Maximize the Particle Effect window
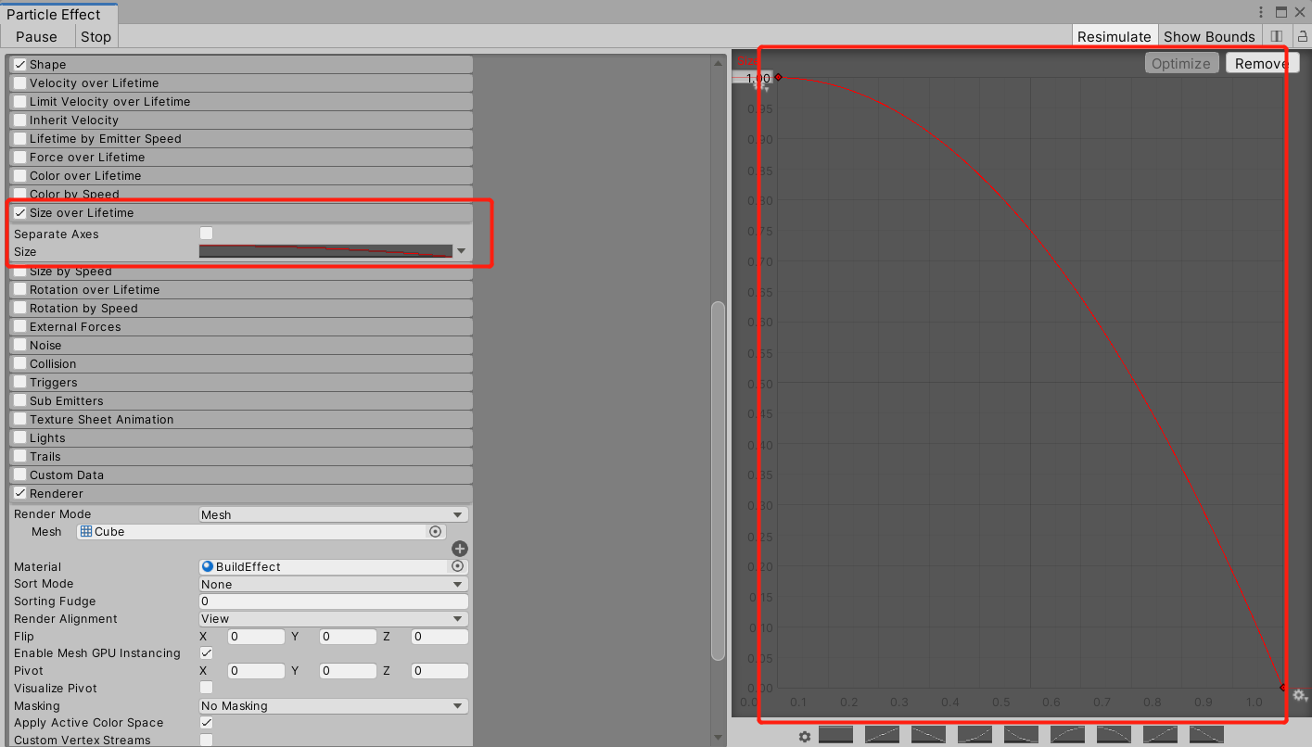 [x=1280, y=12]
